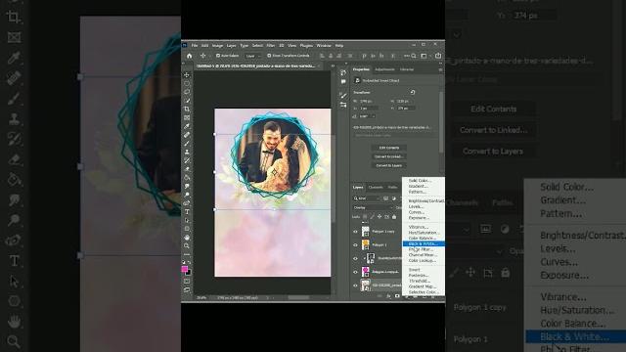Open the Kind filter dropdown in Layers panel

(367, 198)
